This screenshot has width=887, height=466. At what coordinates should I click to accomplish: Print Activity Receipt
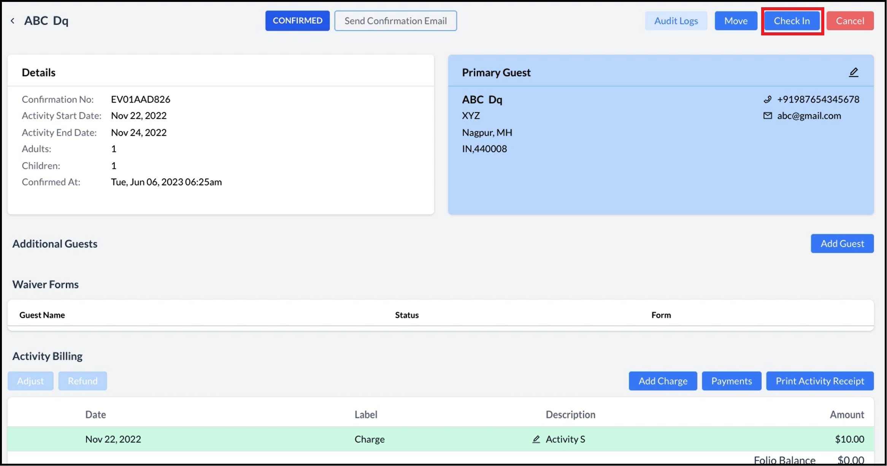click(819, 381)
